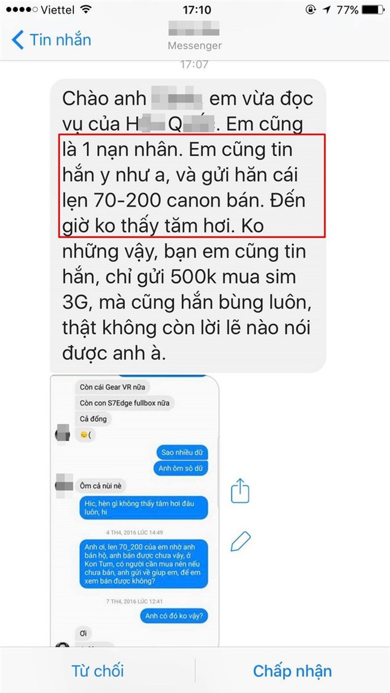Tap the Anh có đó ko vậy? bubble
Viewport: 390px width, 693px height.
coord(176,616)
